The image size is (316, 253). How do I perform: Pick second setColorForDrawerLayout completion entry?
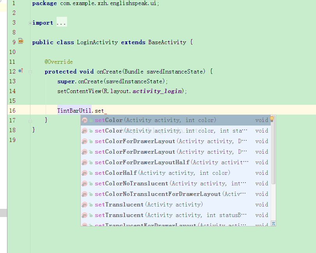pos(176,152)
